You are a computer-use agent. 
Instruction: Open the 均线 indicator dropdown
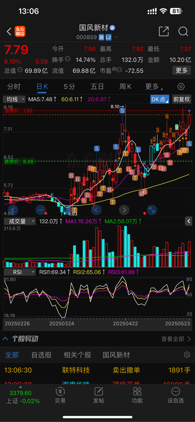pyautogui.click(x=14, y=99)
